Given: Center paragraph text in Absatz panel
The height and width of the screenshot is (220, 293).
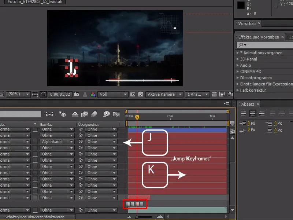Looking at the screenshot, I should pyautogui.click(x=253, y=113).
